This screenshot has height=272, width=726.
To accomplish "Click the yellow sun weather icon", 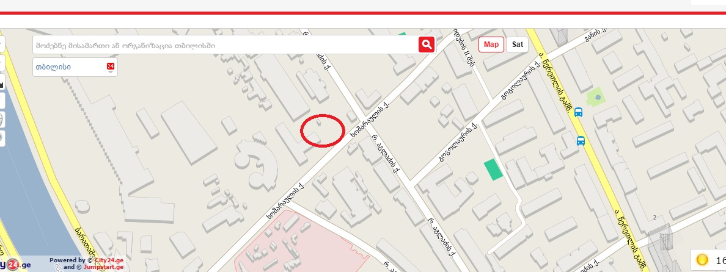I will pos(702,260).
